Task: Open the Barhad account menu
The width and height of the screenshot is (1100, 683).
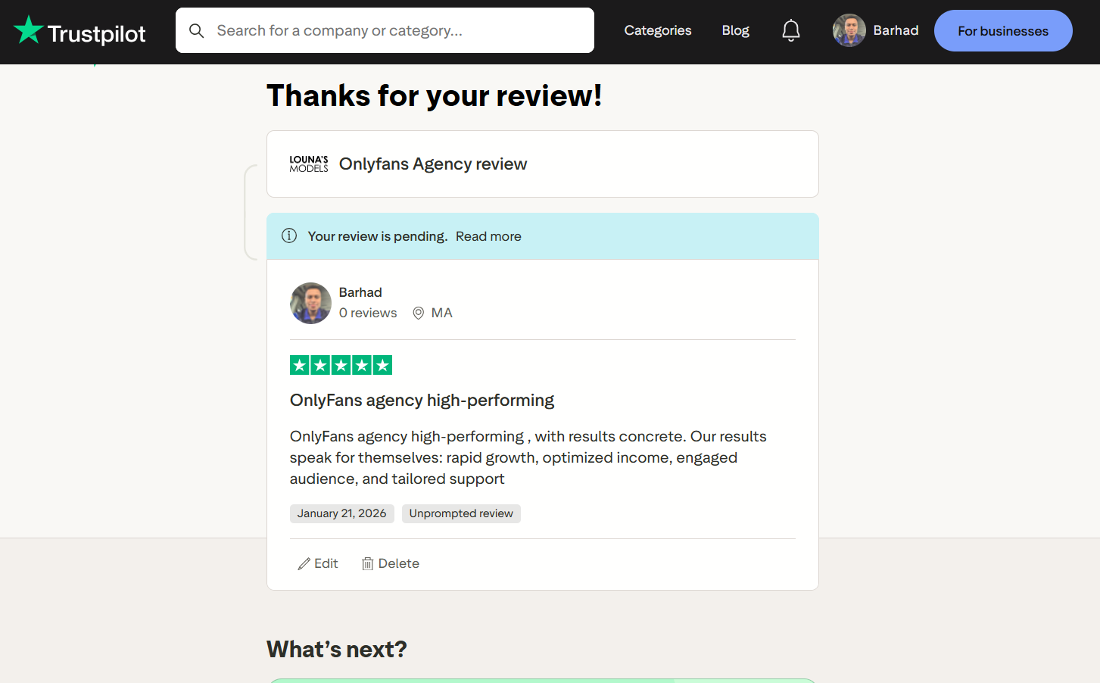Action: coord(896,30)
